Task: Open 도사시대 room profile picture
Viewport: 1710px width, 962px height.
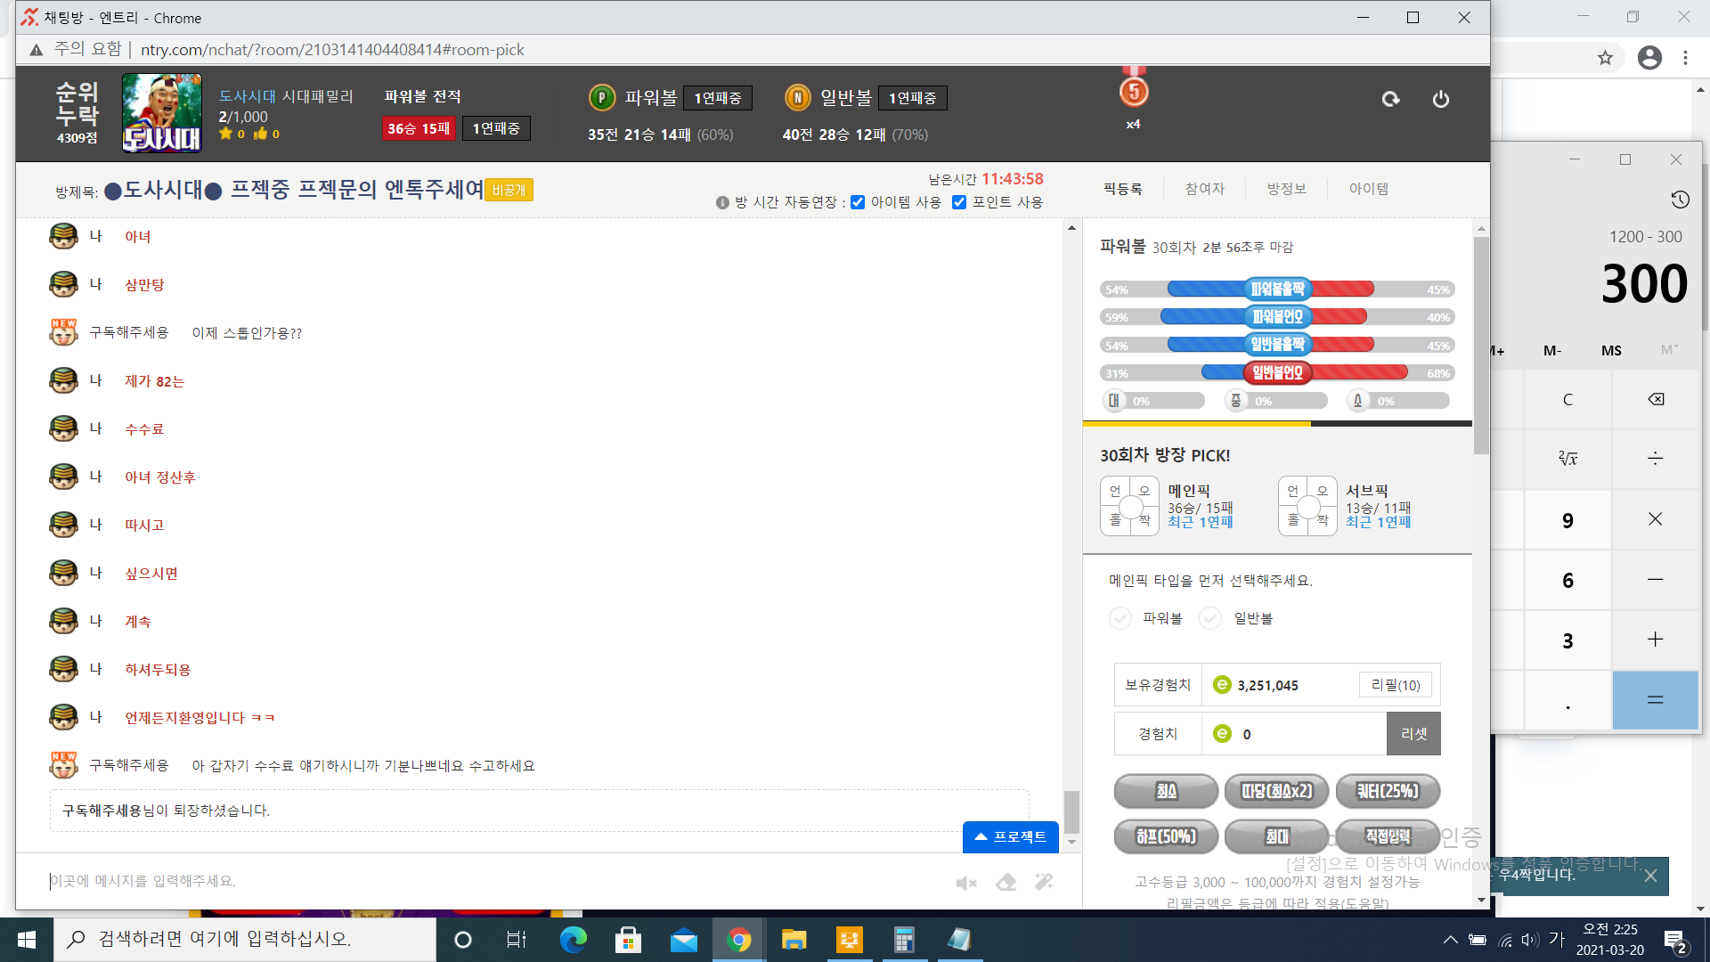Action: (x=161, y=112)
